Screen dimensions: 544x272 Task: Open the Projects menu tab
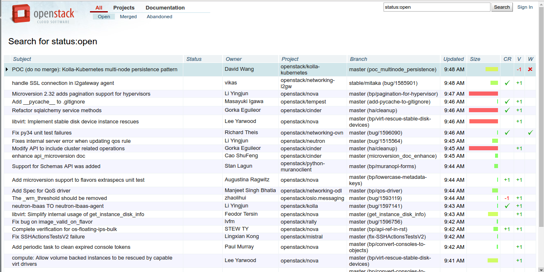[124, 7]
